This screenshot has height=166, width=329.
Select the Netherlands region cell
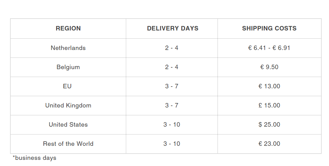(x=68, y=48)
